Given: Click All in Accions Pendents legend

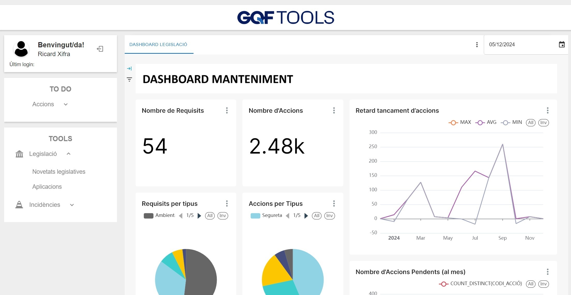Looking at the screenshot, I should click(x=531, y=284).
